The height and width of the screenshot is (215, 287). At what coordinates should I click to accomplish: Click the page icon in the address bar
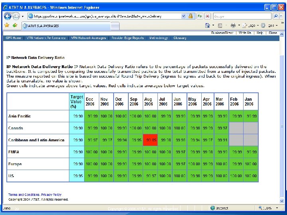coord(31,16)
